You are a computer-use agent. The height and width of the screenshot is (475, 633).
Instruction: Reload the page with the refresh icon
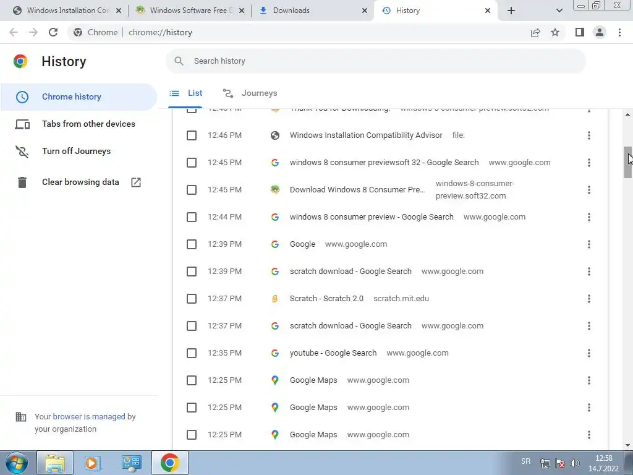click(x=53, y=32)
